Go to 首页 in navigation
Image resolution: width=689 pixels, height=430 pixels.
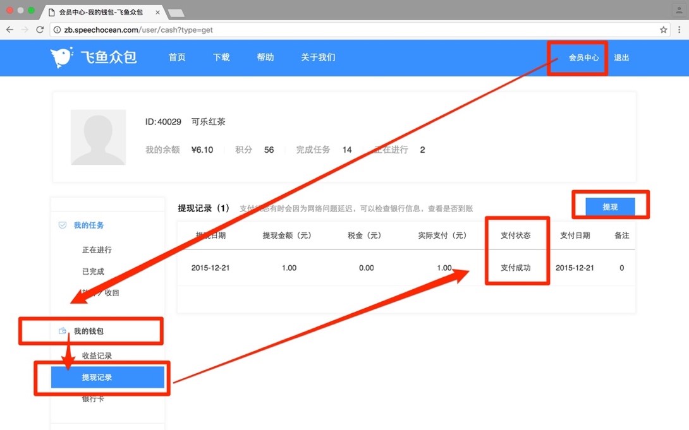177,57
